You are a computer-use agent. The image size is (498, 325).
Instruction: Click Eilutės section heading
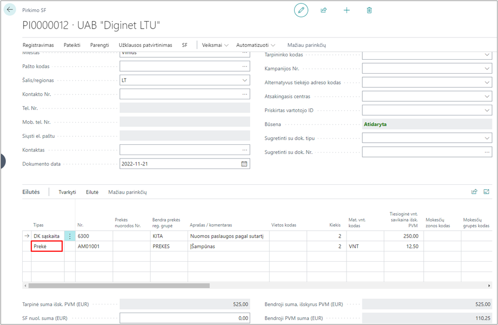coord(31,192)
